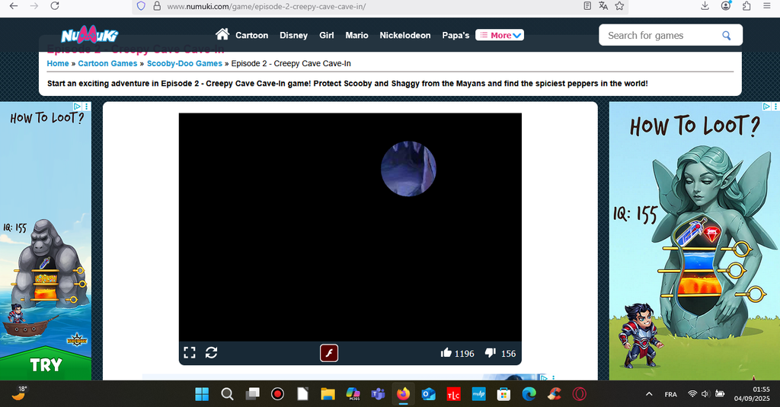Viewport: 780px width, 407px height.
Task: Go to the Scooby-Doo Games breadcrumb link
Action: click(184, 63)
